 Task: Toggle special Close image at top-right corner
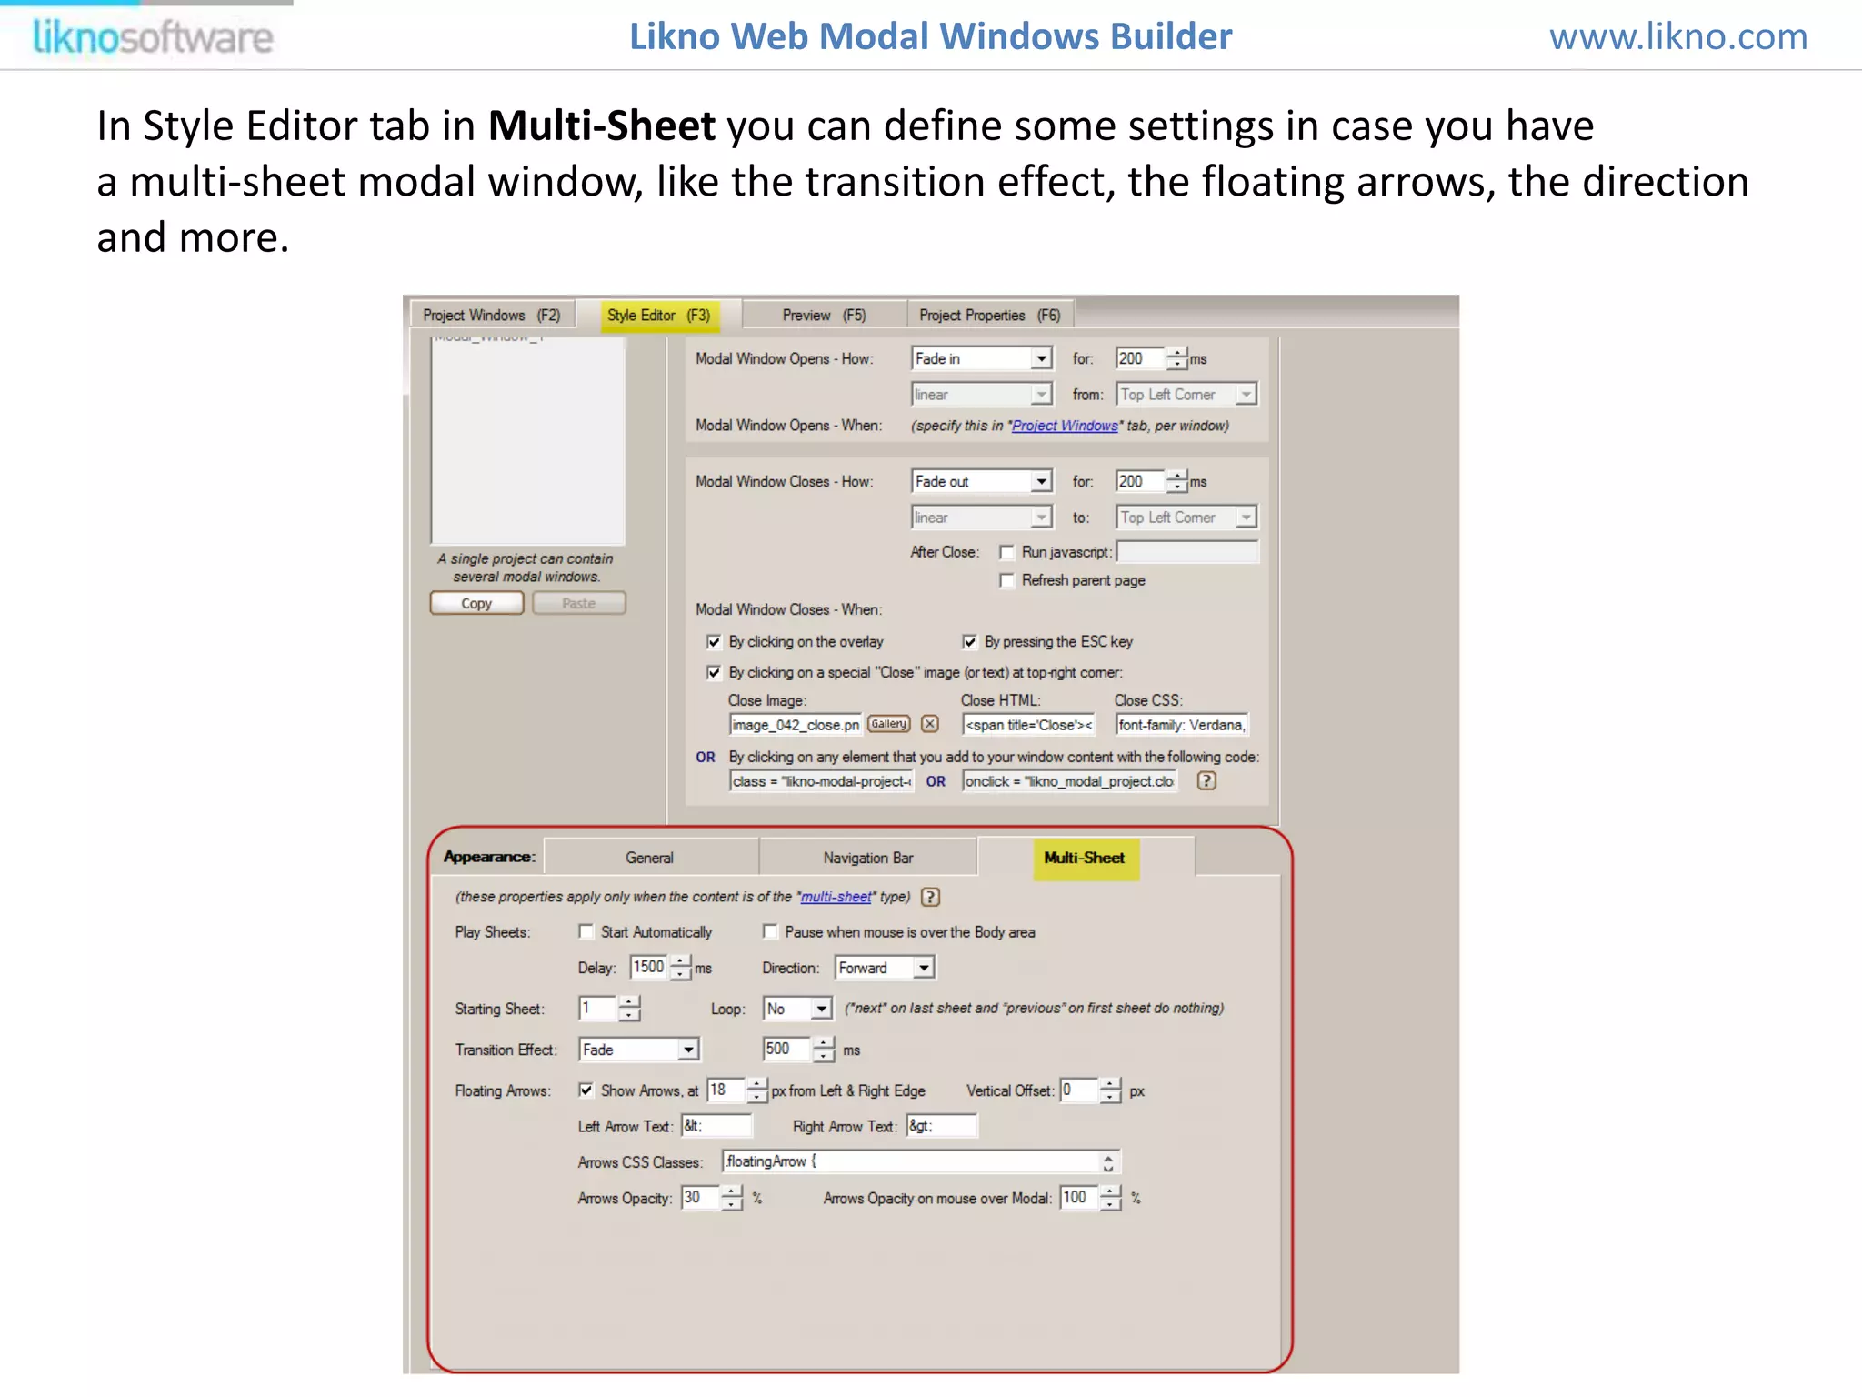(x=714, y=673)
